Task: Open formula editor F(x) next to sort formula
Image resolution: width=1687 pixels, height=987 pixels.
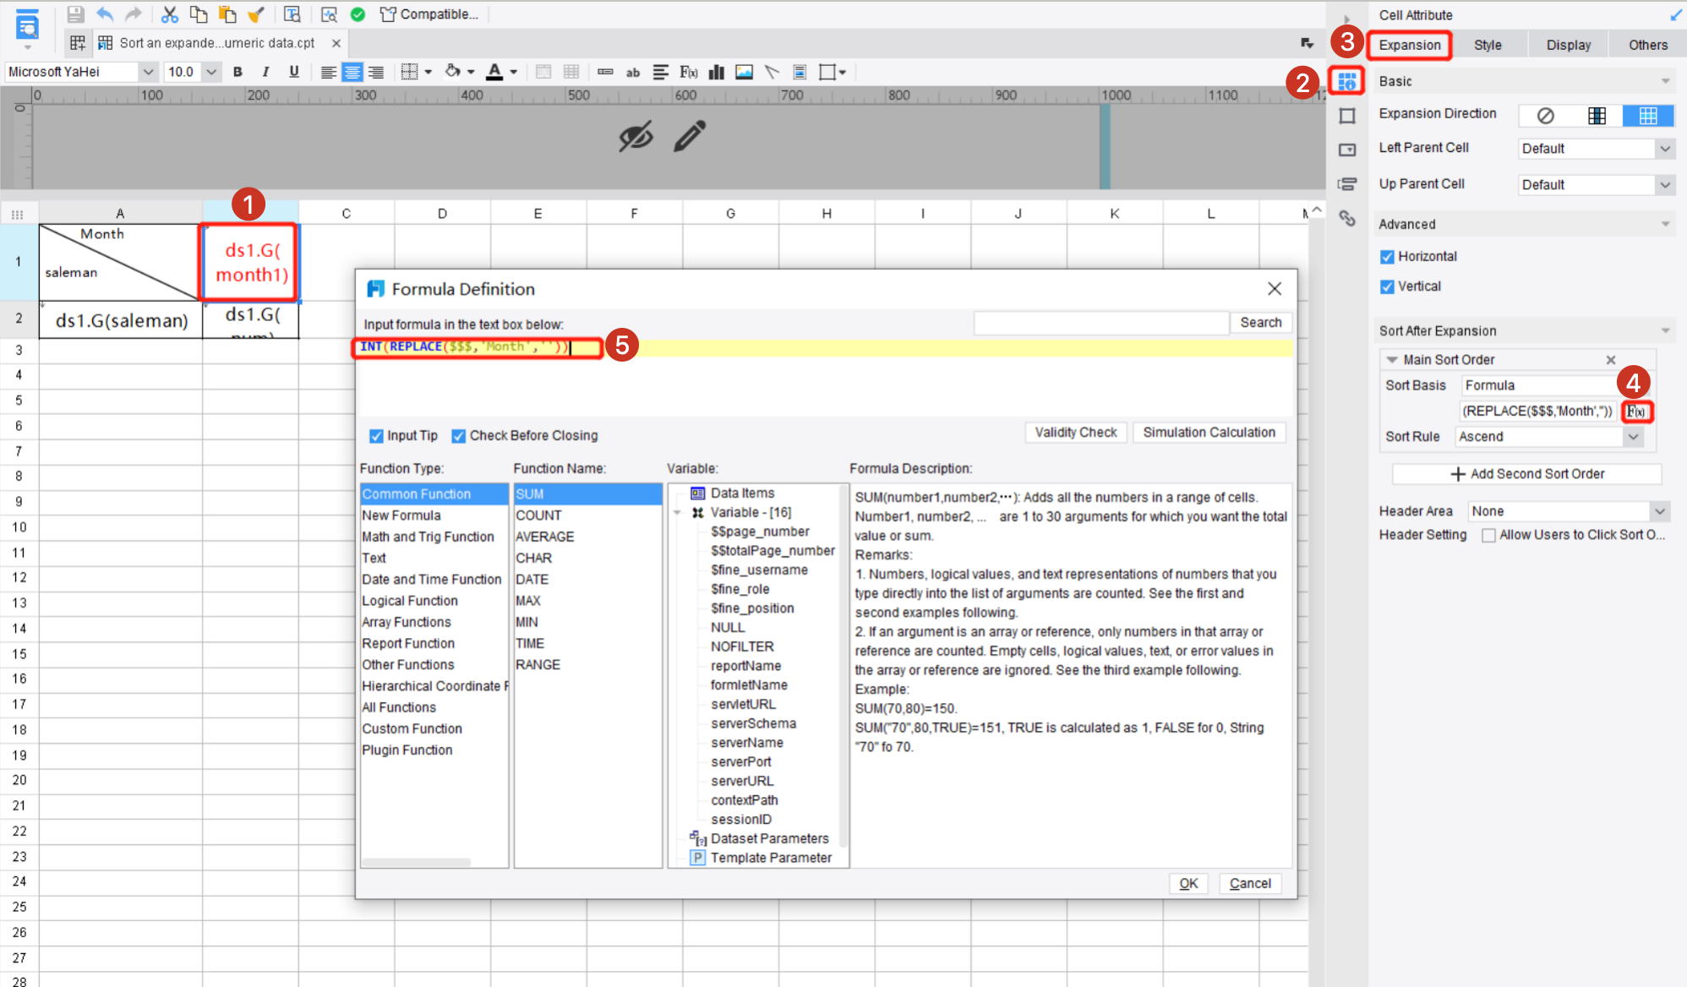Action: click(x=1636, y=412)
